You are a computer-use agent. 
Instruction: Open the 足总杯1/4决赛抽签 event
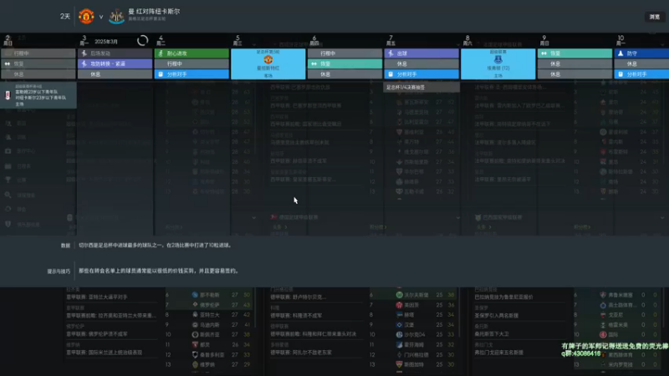[421, 87]
